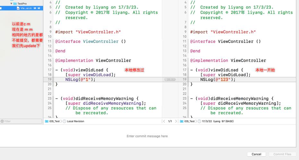Click the .m file icon in navigator
299x160 pixels.
pyautogui.click(x=18, y=8)
